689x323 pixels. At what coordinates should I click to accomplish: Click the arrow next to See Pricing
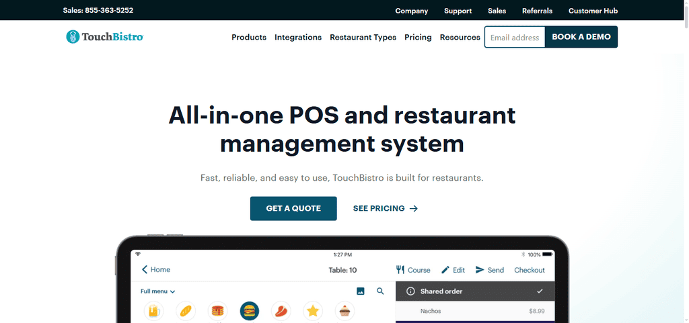[x=414, y=209]
